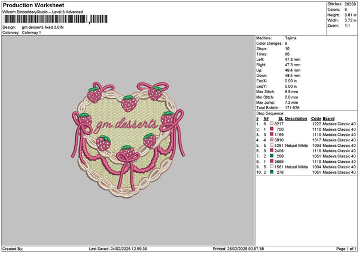Click the green swatch in stop row 10
Viewport: 359px width, 253px height.
272,172
